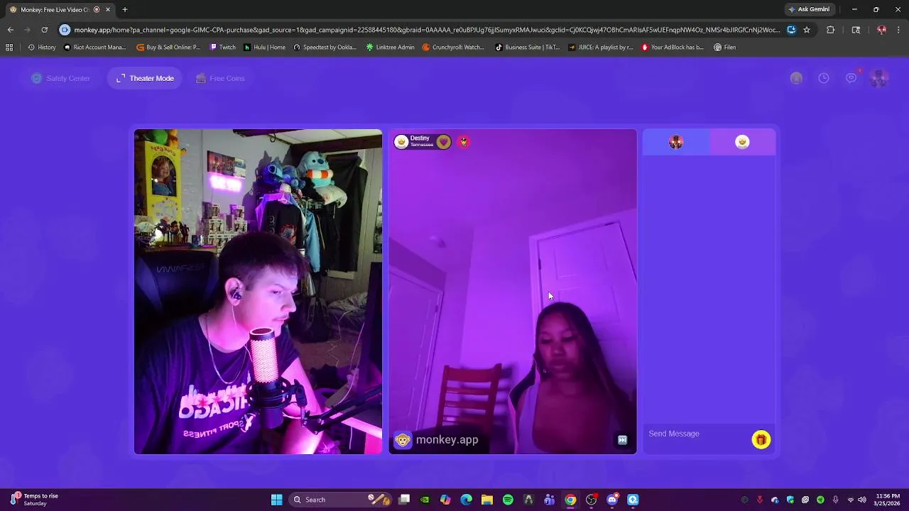Reload the page
Screen dimensions: 909x511
coord(44,30)
